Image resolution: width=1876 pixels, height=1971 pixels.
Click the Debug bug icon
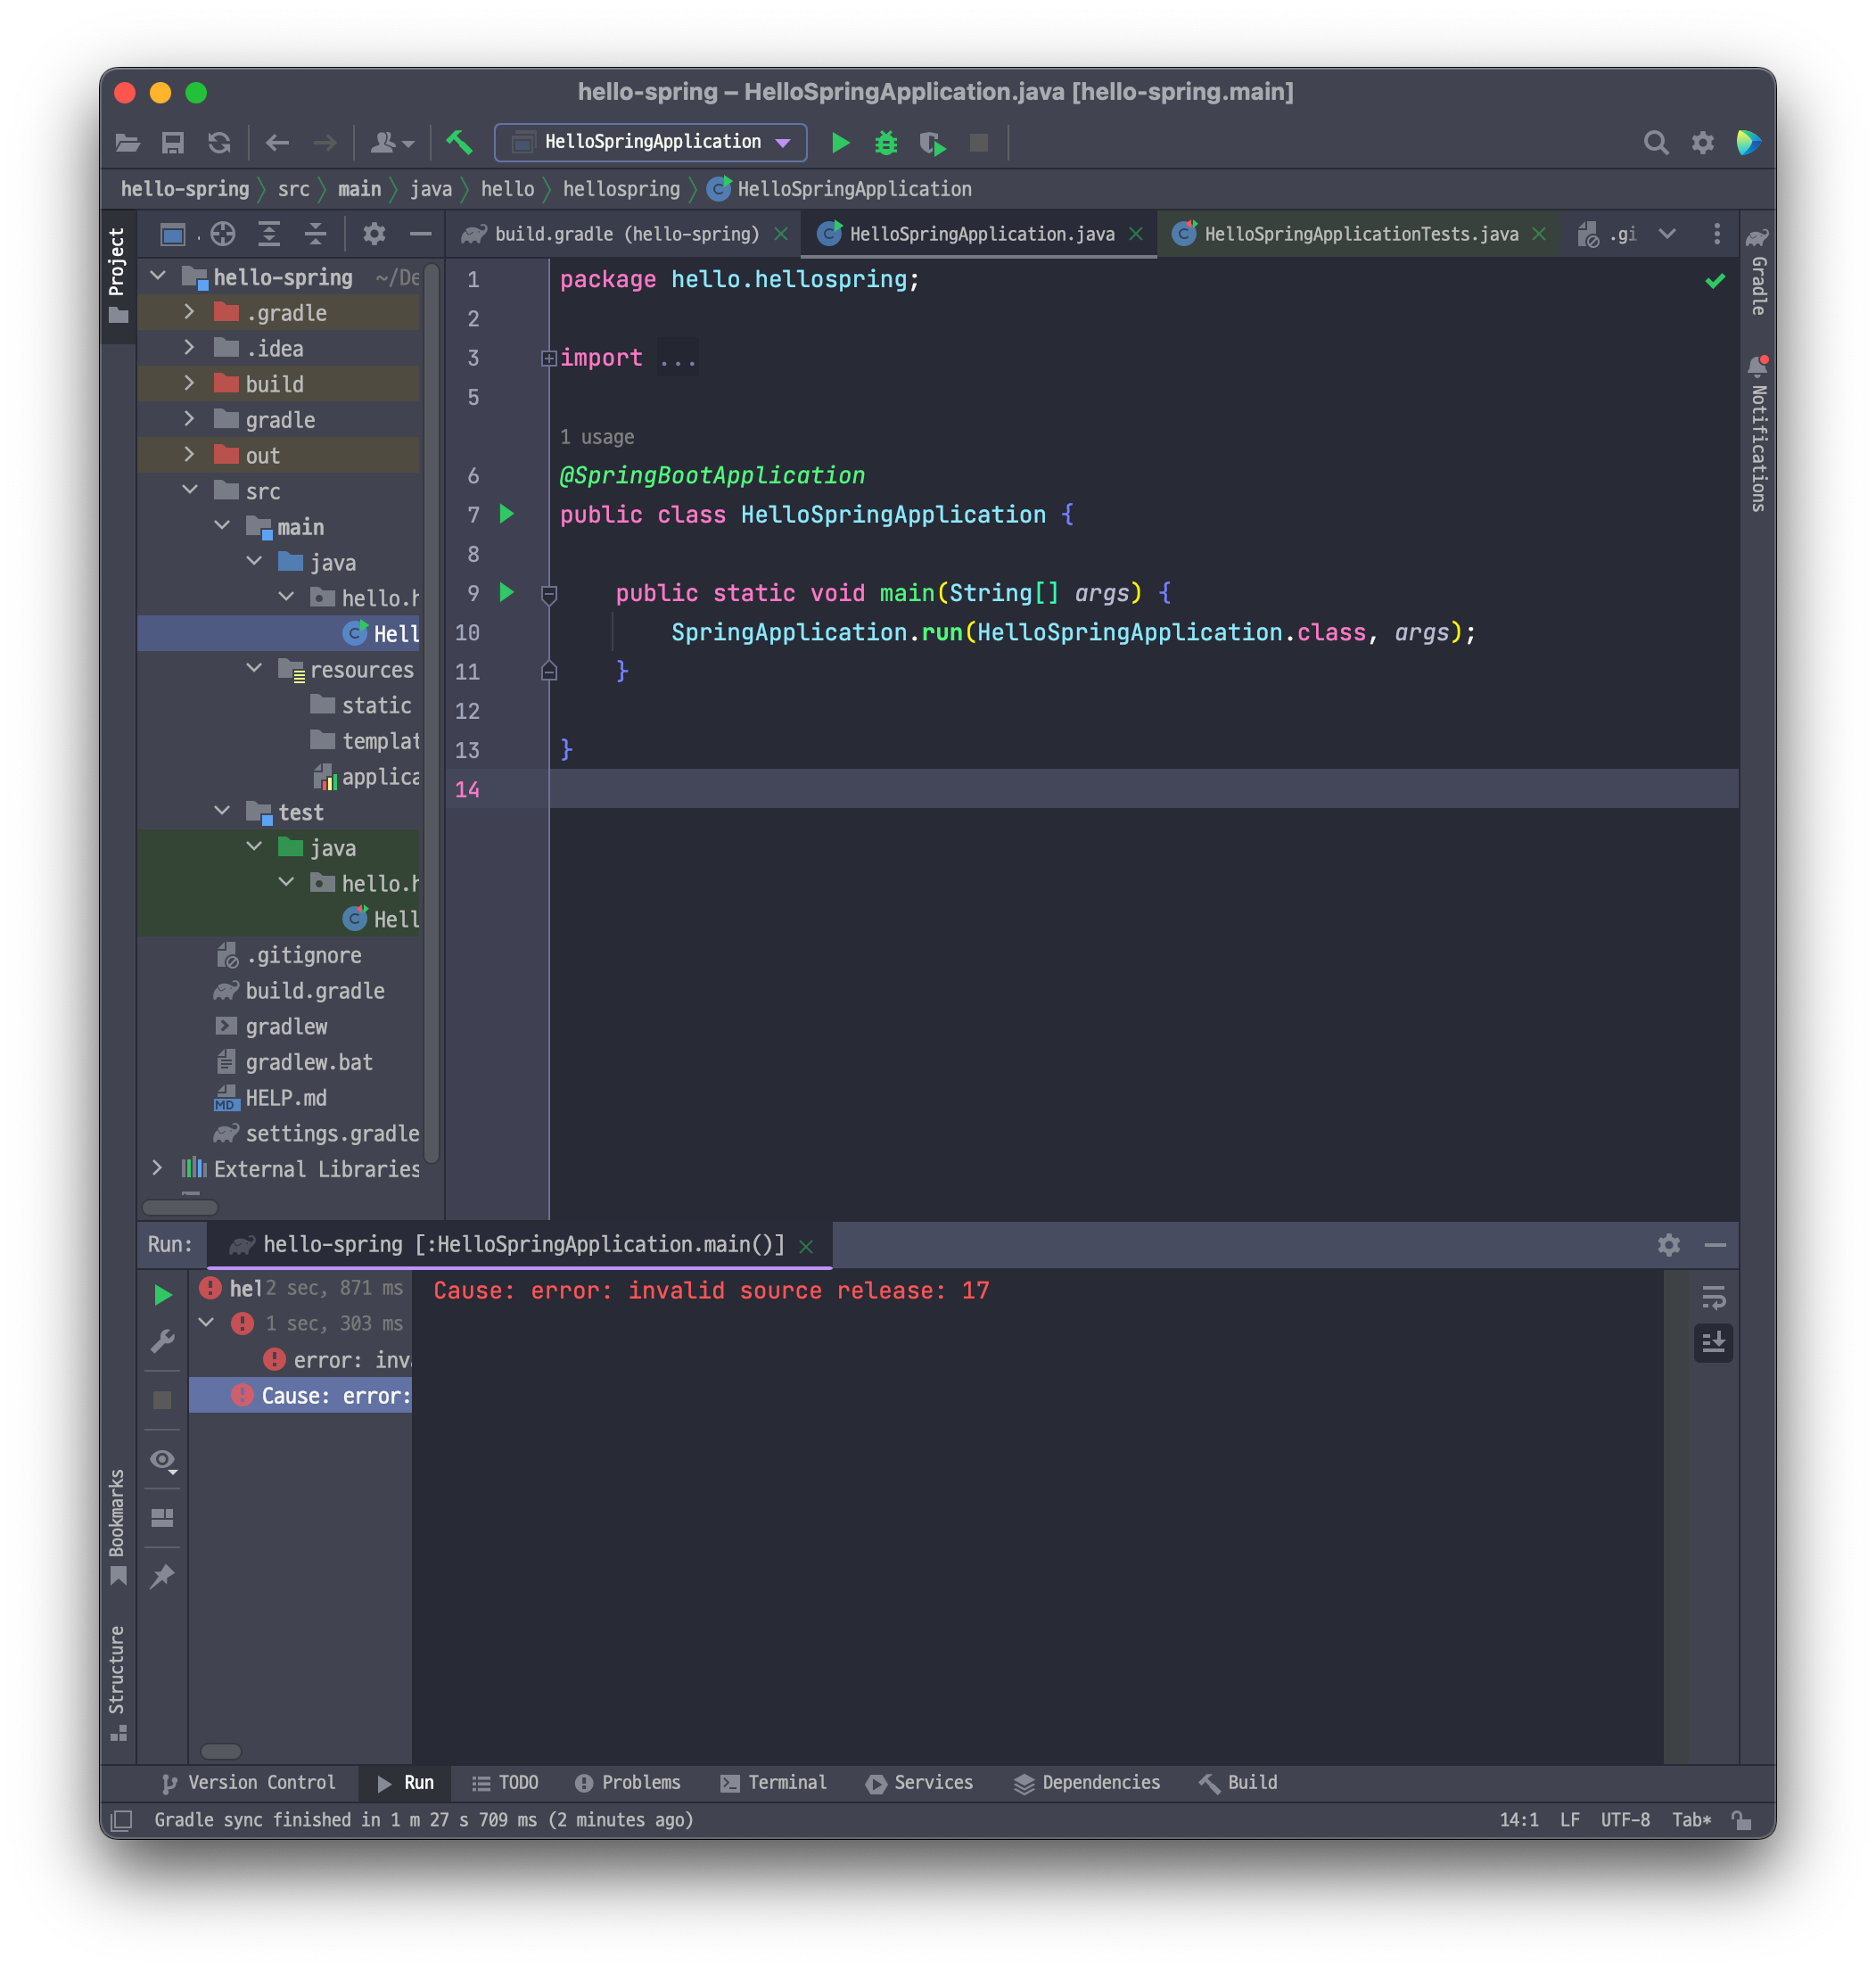[886, 143]
